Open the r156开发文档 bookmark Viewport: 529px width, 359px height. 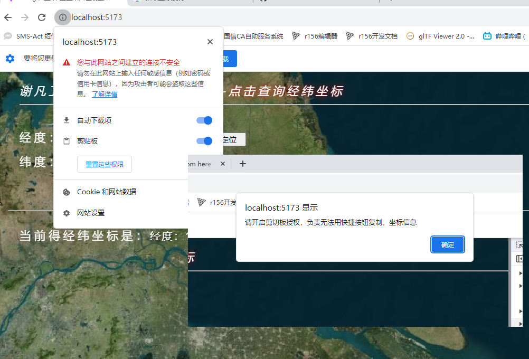point(372,36)
